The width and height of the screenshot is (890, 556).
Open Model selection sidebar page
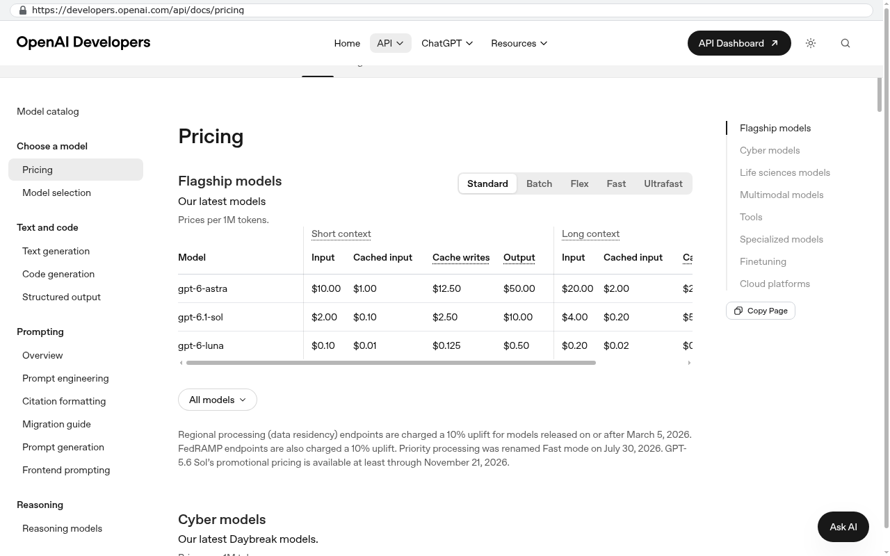56,193
